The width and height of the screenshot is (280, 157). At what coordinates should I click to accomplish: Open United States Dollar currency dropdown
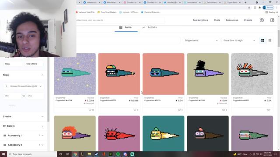pos(23,86)
